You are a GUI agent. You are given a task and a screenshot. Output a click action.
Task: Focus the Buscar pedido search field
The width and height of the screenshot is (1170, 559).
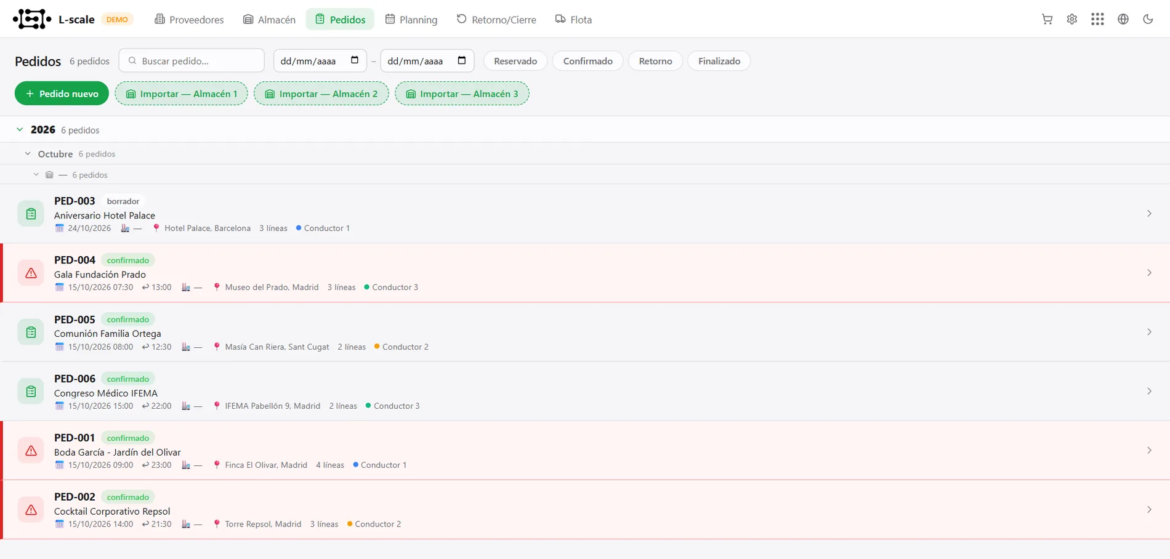pos(192,61)
